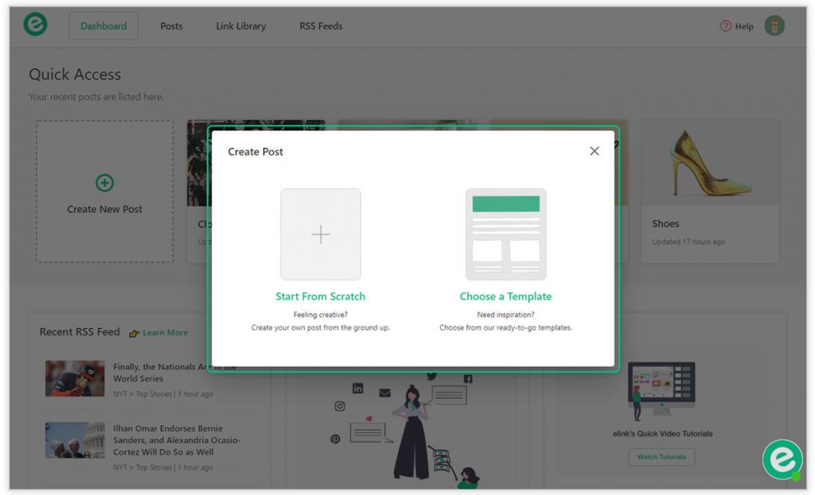Click the Facebook icon in the illustration
Image resolution: width=815 pixels, height=495 pixels.
469,378
